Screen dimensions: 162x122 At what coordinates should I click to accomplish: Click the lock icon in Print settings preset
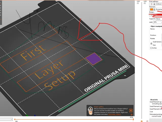pos(154,4)
